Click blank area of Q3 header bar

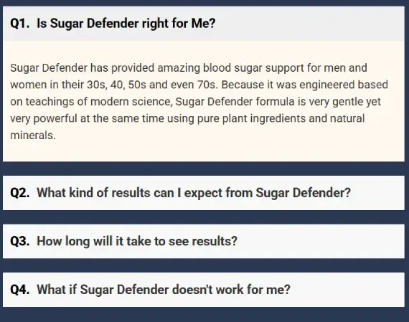(321, 241)
